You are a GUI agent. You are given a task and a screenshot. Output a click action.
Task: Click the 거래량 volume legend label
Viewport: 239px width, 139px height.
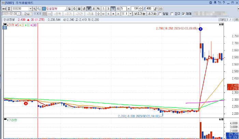coord(12,120)
